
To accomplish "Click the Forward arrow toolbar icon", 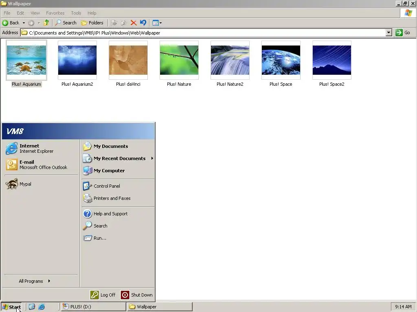I will [31, 23].
